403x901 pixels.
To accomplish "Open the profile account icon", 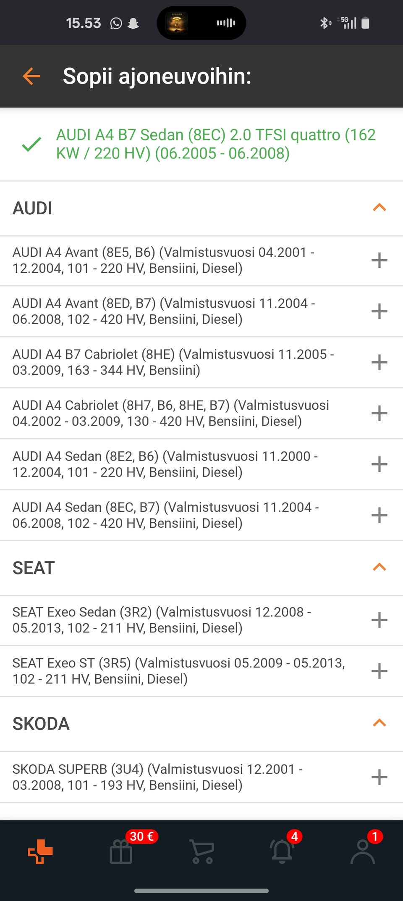I will pos(363,851).
